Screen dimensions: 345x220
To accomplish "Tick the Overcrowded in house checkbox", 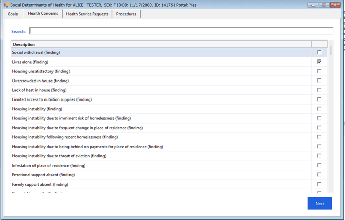I will pos(319,81).
